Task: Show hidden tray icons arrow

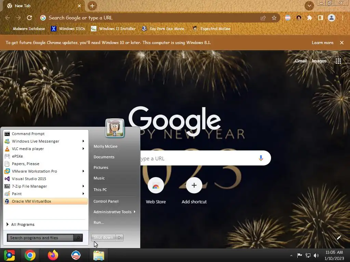Action: coord(291,256)
